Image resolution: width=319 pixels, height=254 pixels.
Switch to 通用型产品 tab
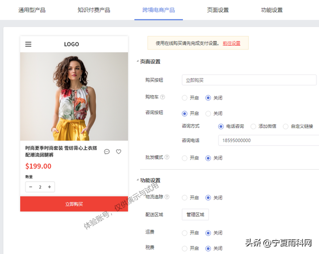pos(32,10)
